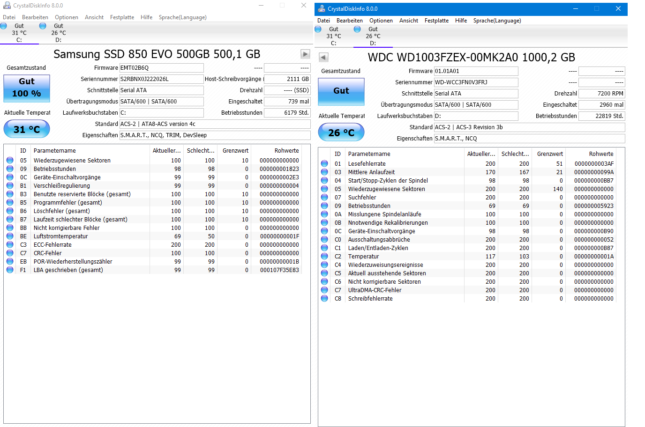Screen dimensions: 645x427
Task: Click CrystalDiskInfo app icon in left title bar
Action: point(7,6)
